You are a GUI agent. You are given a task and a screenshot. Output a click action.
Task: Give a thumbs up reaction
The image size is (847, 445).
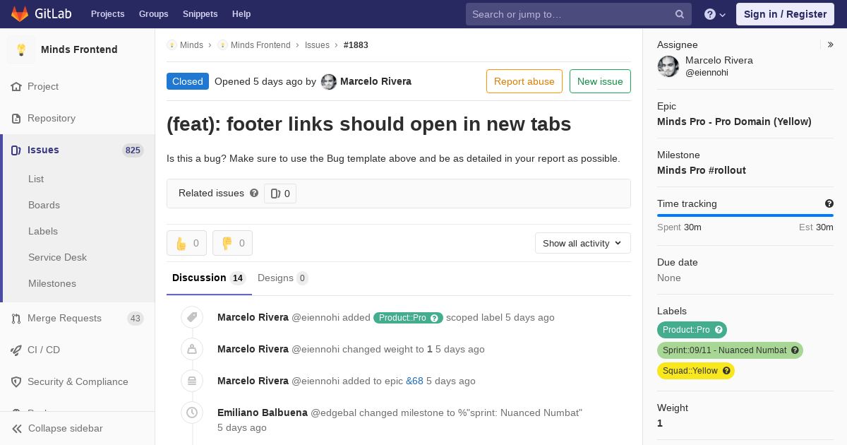point(186,243)
